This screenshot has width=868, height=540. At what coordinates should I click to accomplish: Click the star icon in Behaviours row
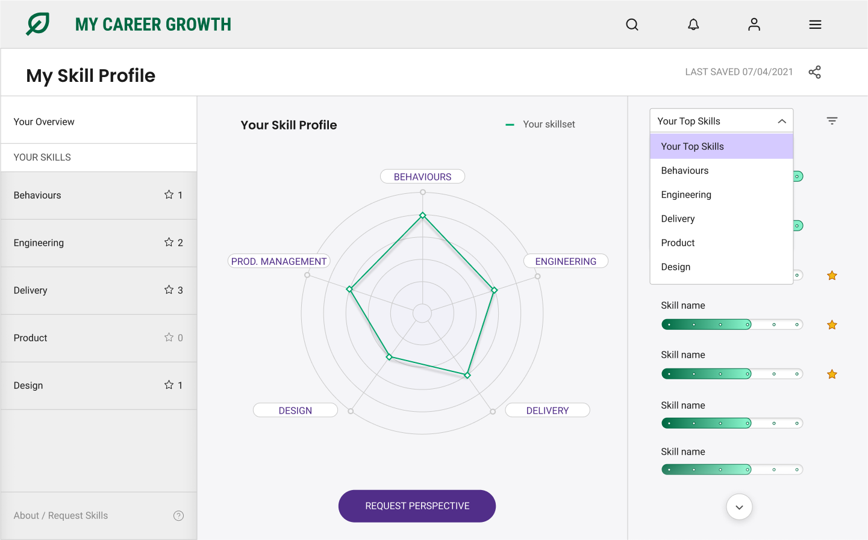point(169,194)
